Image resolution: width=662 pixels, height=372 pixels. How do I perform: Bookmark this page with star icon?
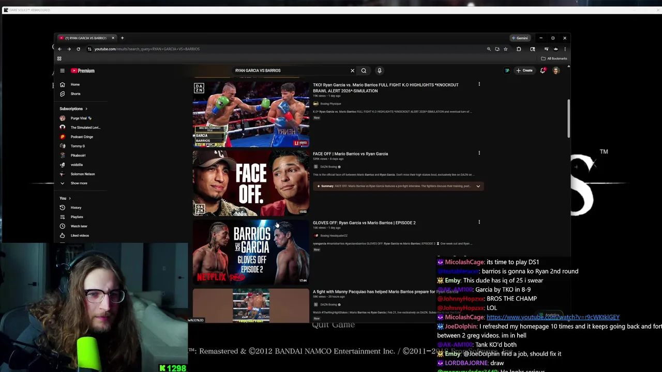(x=506, y=49)
